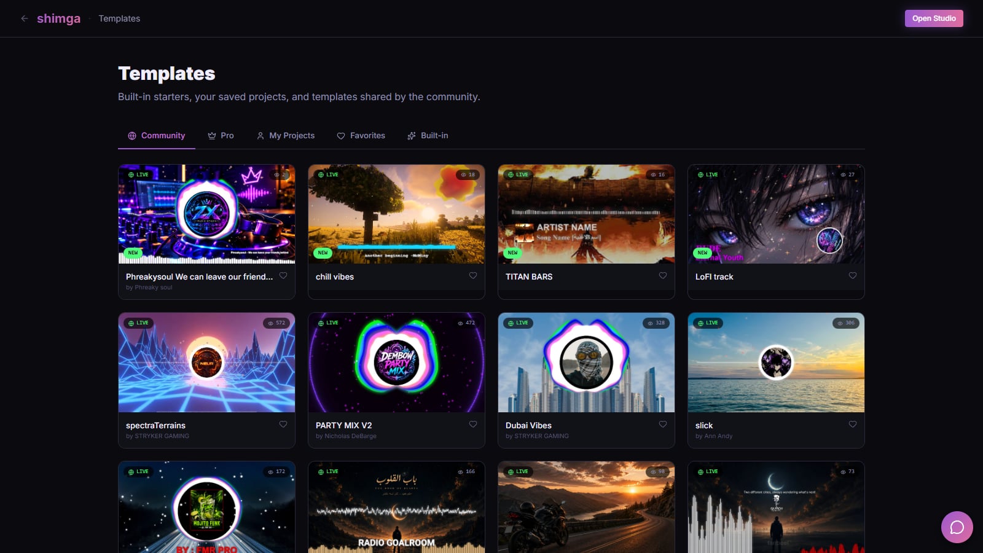Open the My Projects tab
Screen dimensions: 983x553
coord(286,136)
